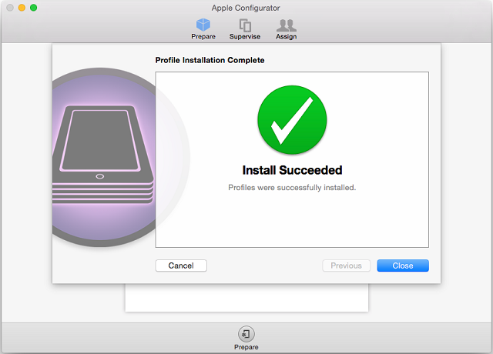493x354 pixels.
Task: Click the "Profile Installation Complete" title
Action: (x=210, y=60)
